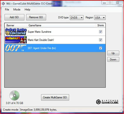The height and width of the screenshot is (114, 124).
Task: Click the 007 banner image
Action: [x=16, y=48]
